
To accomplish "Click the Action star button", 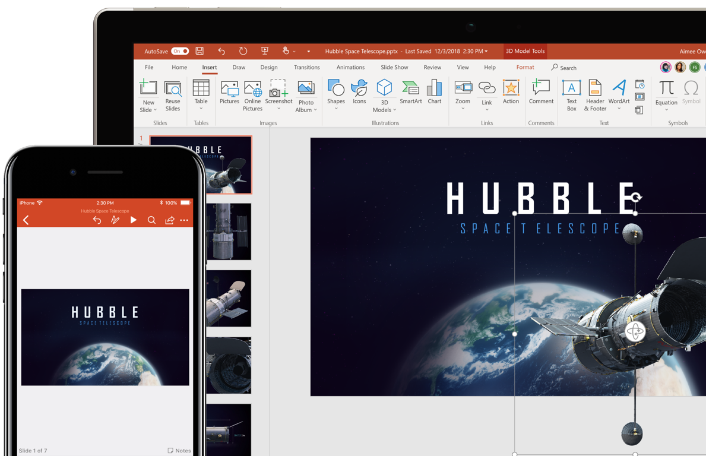I will tap(511, 92).
